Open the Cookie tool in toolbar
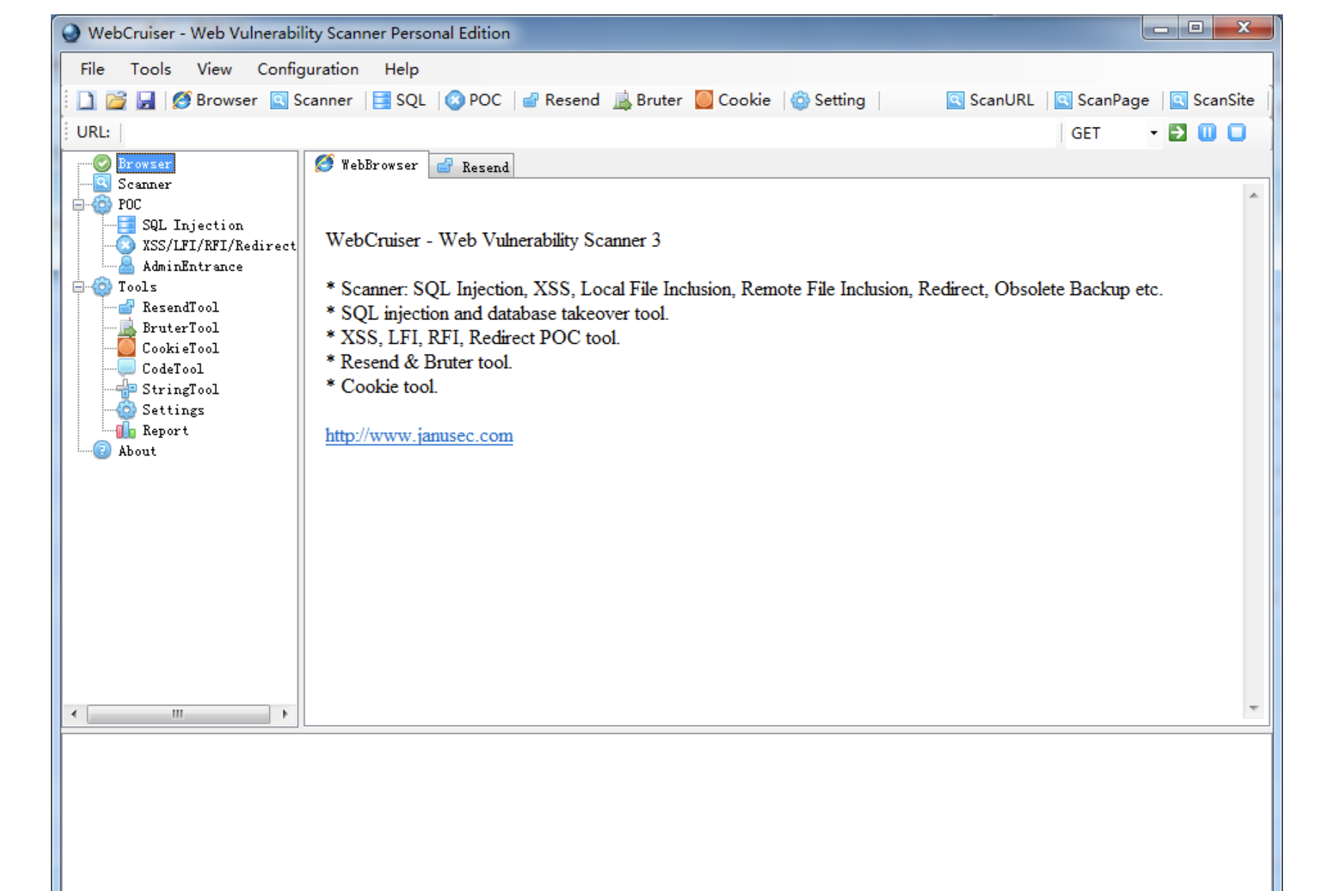The image size is (1336, 891). point(733,100)
